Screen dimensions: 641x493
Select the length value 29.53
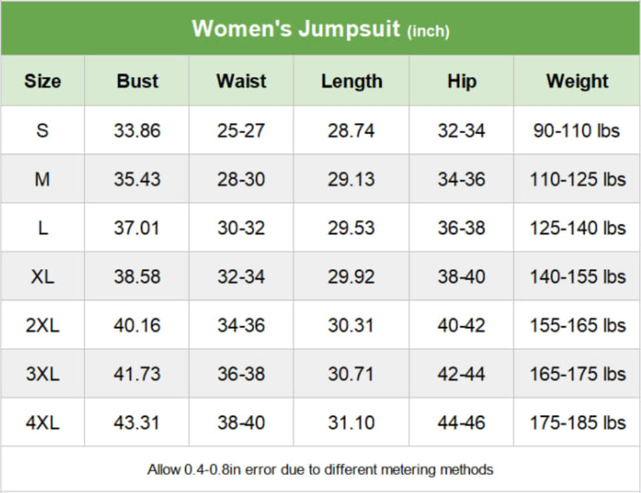[351, 228]
